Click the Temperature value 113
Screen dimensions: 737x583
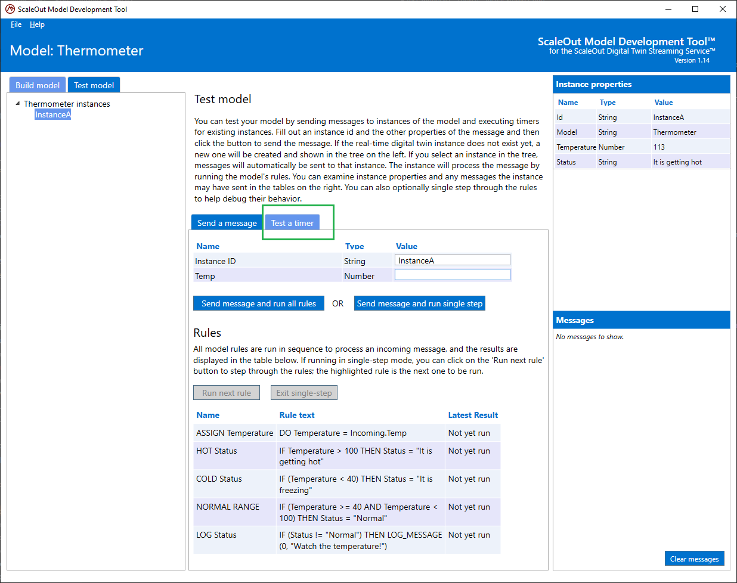659,147
